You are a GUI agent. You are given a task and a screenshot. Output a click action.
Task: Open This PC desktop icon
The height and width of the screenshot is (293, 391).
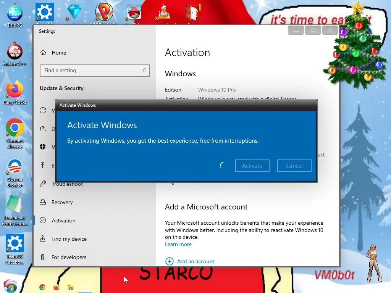click(15, 15)
